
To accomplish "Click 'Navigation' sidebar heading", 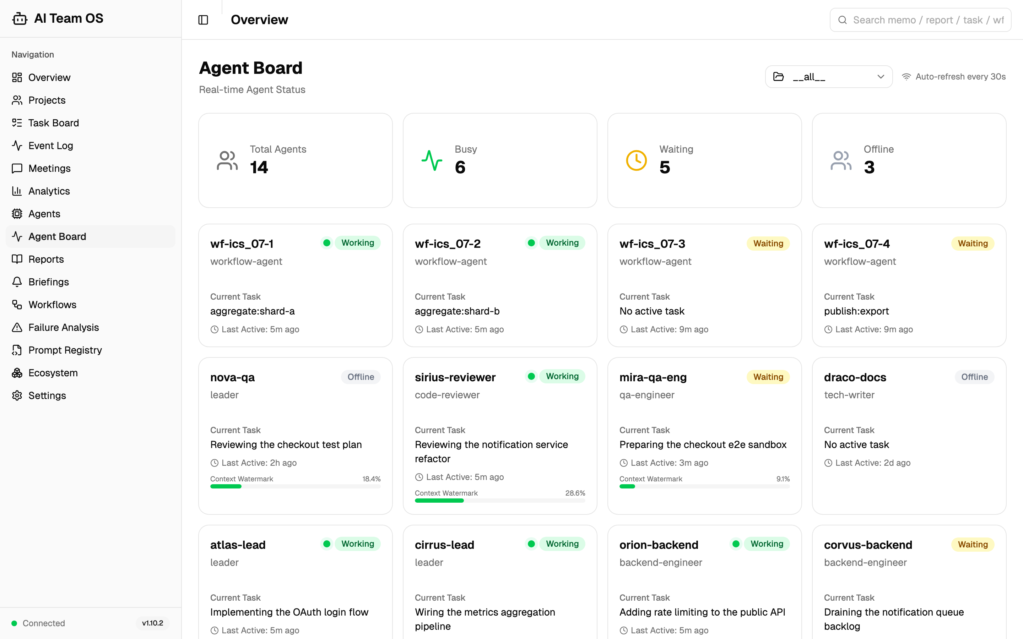I will pyautogui.click(x=33, y=55).
